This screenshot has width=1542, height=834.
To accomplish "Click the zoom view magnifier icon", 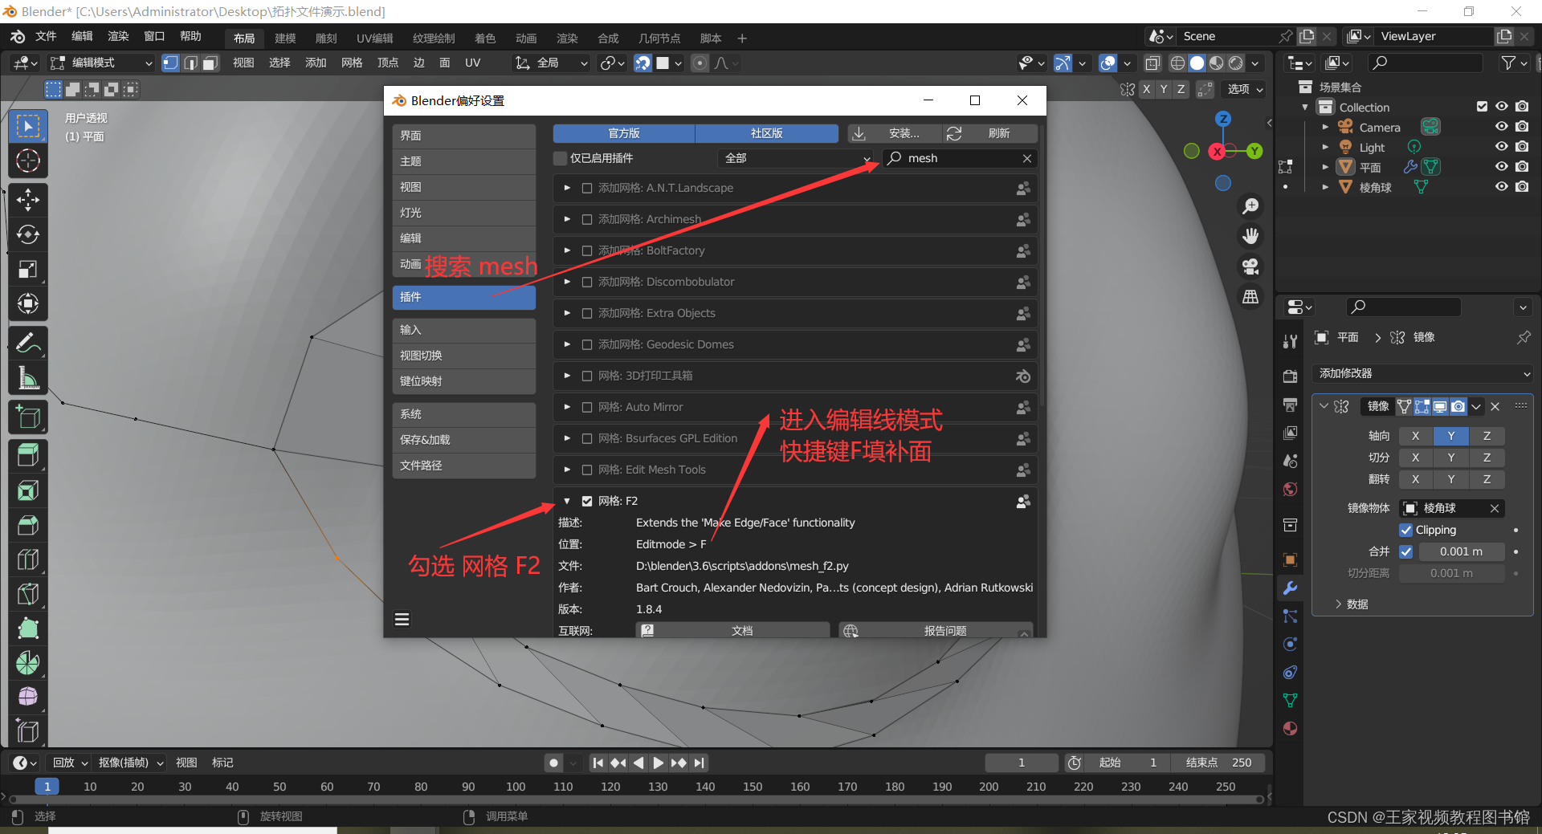I will click(x=1250, y=206).
